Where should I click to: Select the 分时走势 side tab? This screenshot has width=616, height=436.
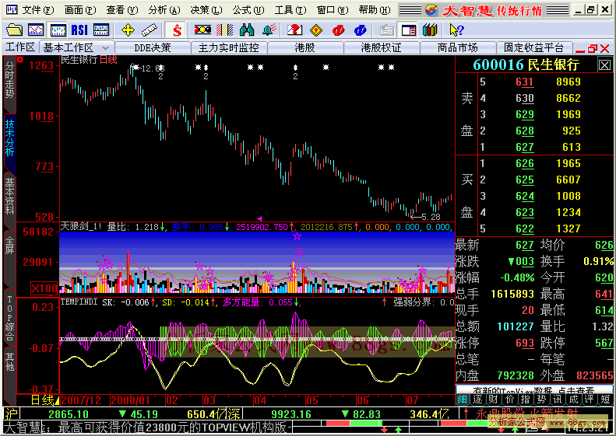9,82
